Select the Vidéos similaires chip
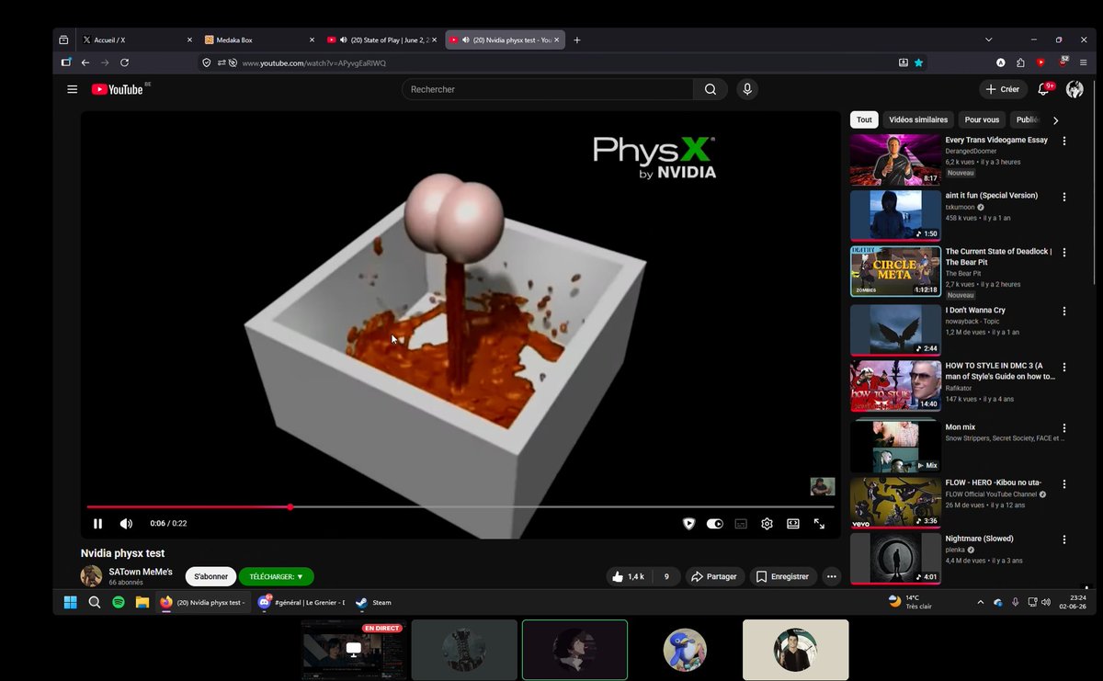This screenshot has height=681, width=1103. click(x=918, y=119)
